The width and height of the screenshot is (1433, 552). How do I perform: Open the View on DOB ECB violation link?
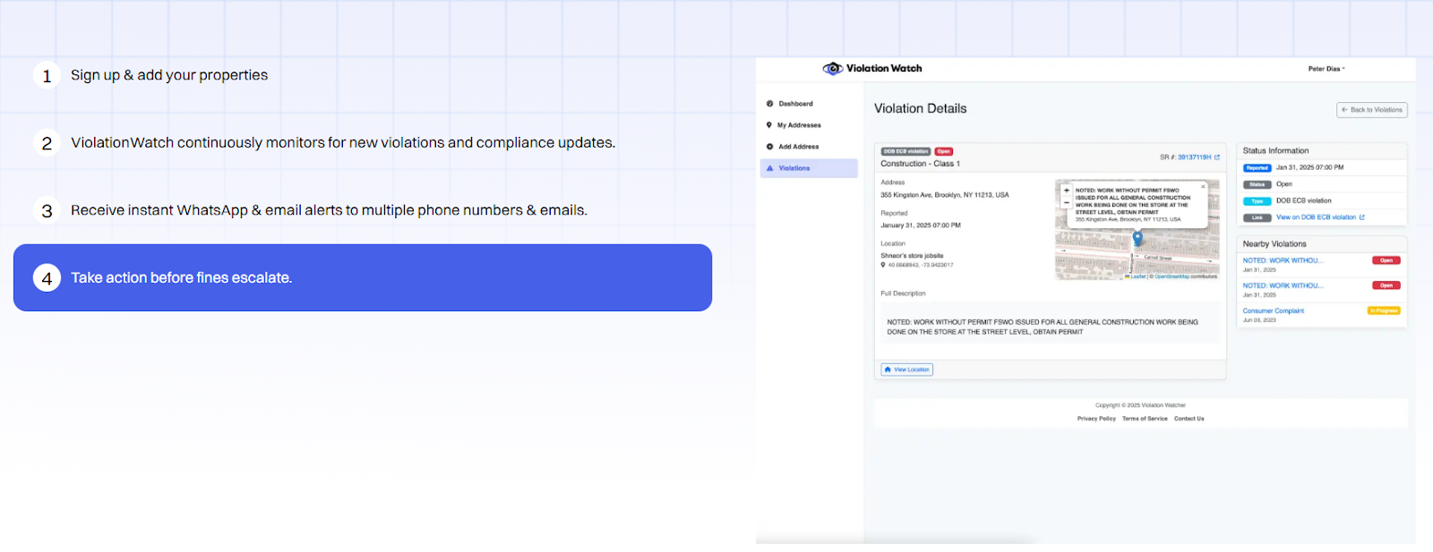[x=1320, y=217]
